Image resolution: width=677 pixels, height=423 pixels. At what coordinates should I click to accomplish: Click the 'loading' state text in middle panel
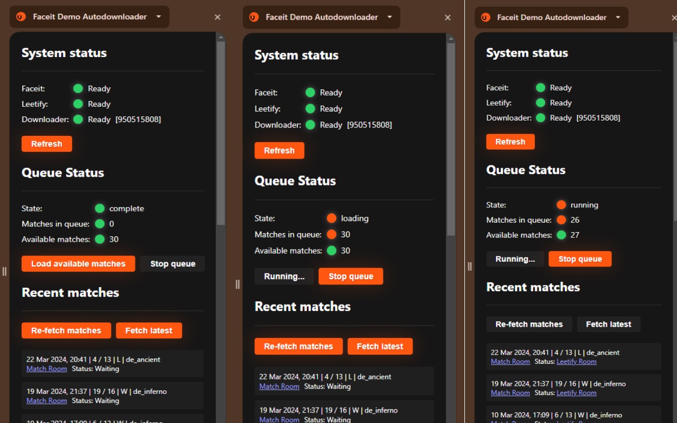pos(354,218)
